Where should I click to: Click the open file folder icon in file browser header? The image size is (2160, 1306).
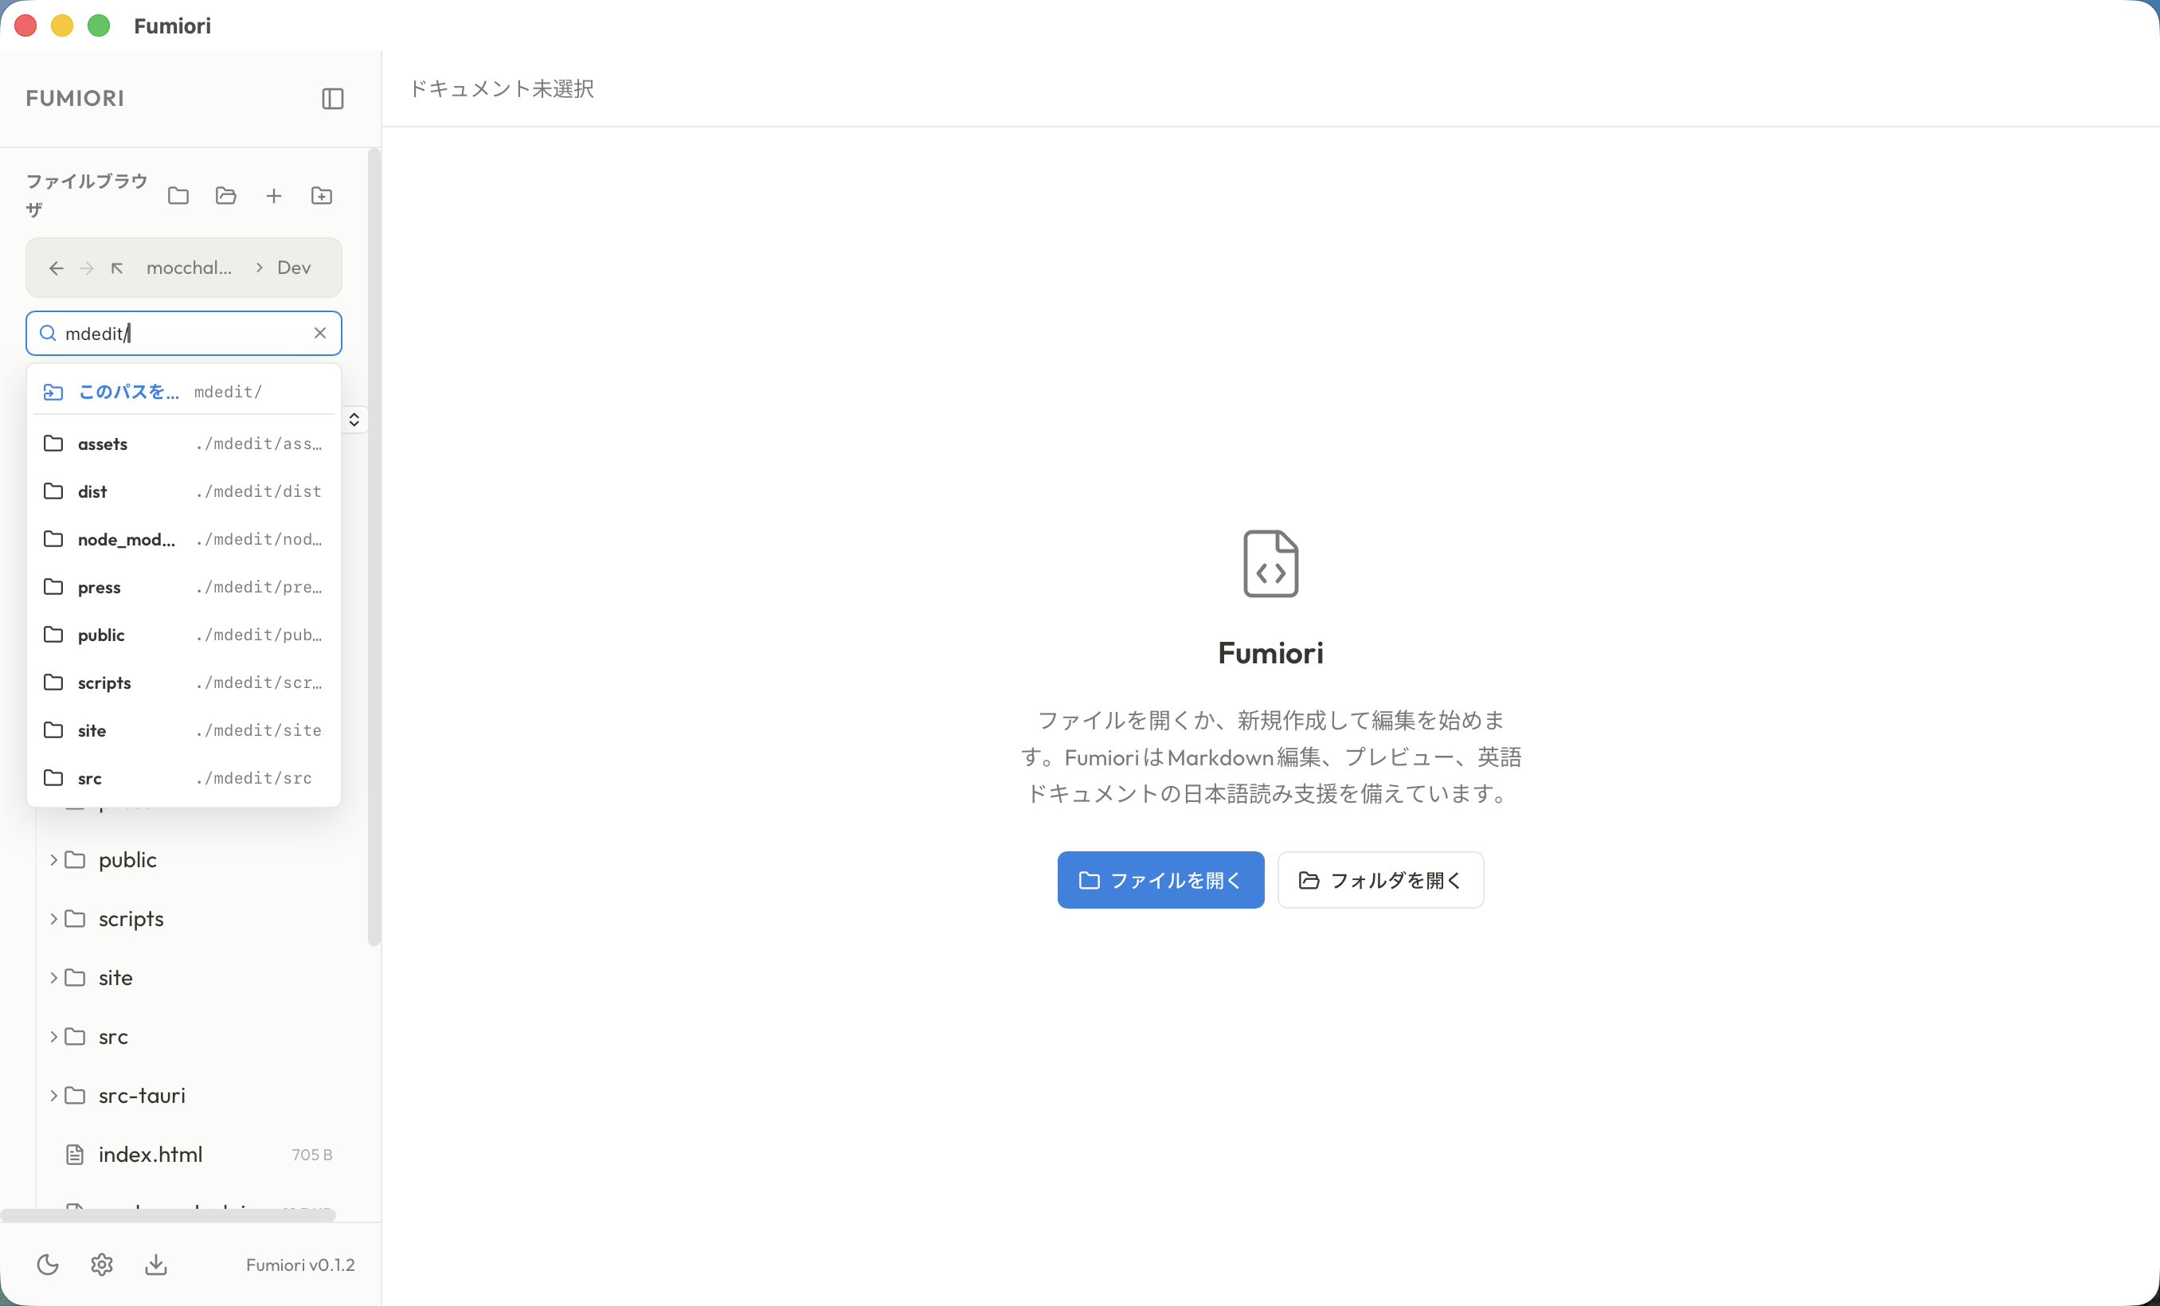[178, 195]
